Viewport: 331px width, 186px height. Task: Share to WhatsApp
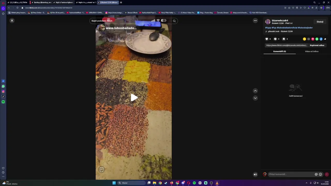[317, 39]
